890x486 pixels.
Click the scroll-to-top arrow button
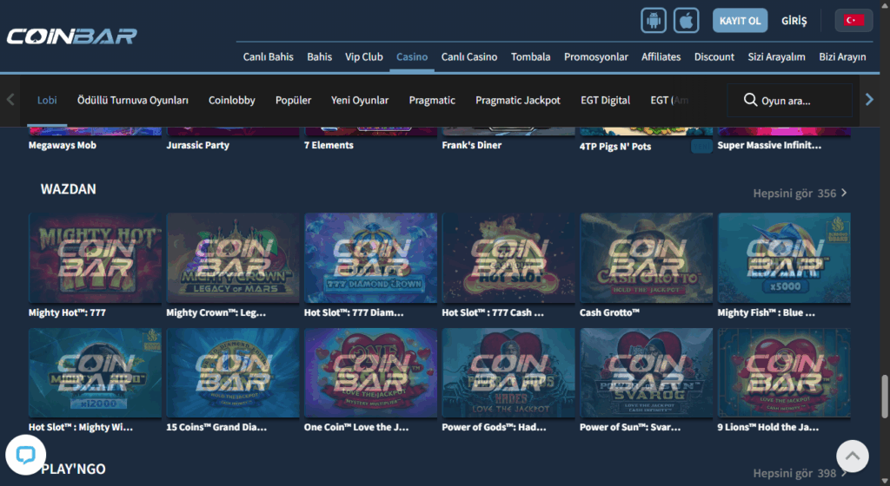pos(852,456)
